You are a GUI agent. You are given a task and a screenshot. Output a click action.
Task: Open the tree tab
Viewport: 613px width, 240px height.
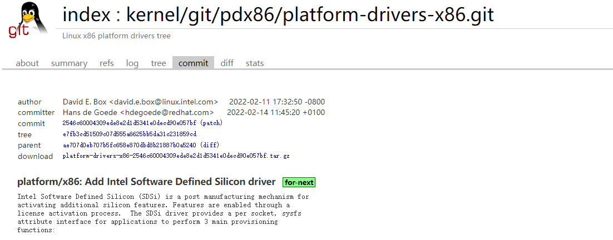tap(159, 63)
